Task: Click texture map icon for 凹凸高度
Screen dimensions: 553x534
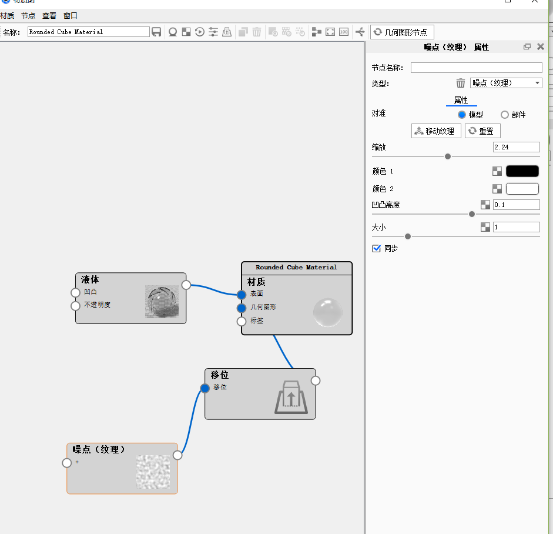Action: (x=485, y=205)
